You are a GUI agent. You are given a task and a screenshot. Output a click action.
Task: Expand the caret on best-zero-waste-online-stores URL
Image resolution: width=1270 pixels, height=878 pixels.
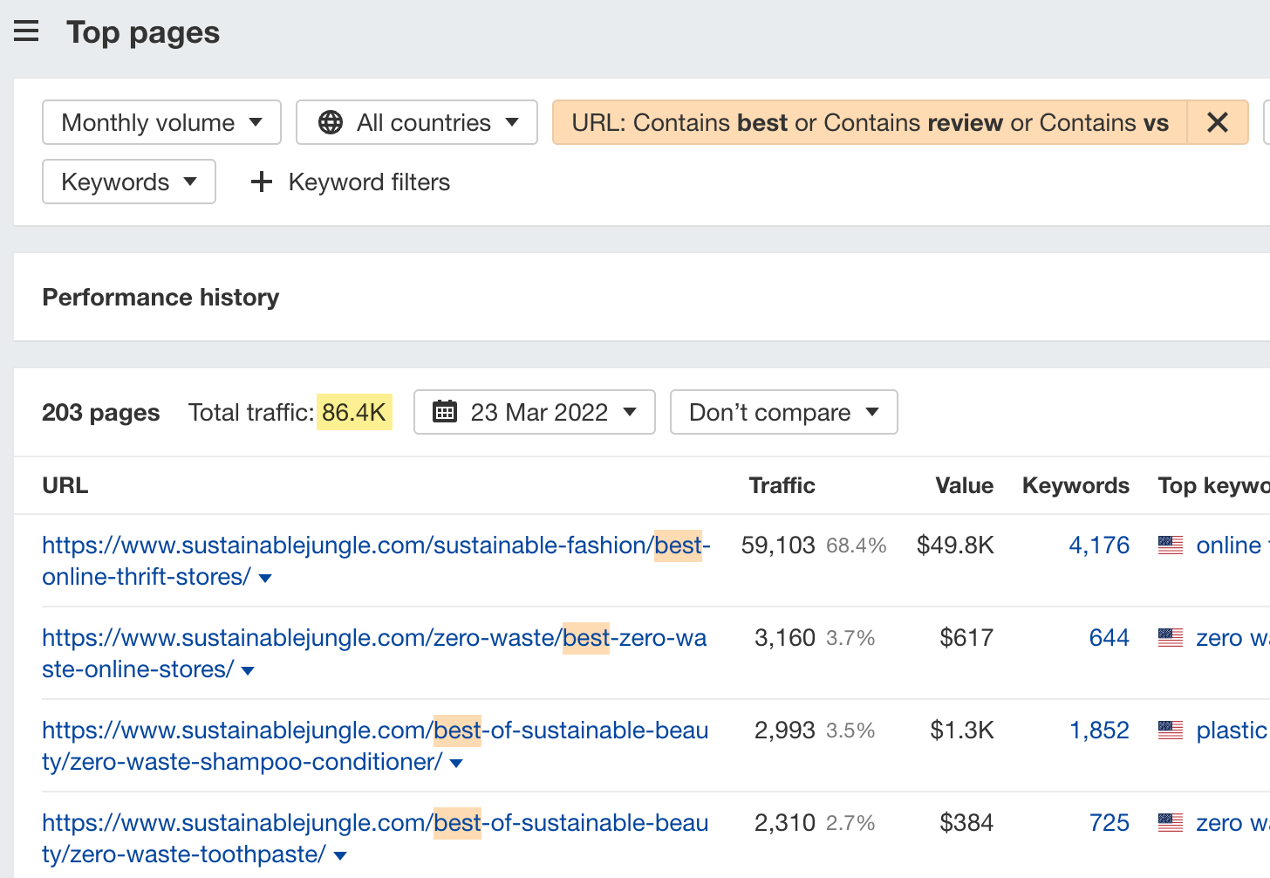tap(247, 669)
